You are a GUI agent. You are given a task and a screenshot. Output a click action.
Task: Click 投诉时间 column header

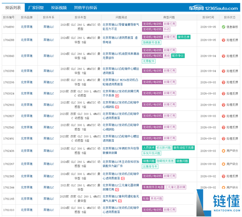208,17
